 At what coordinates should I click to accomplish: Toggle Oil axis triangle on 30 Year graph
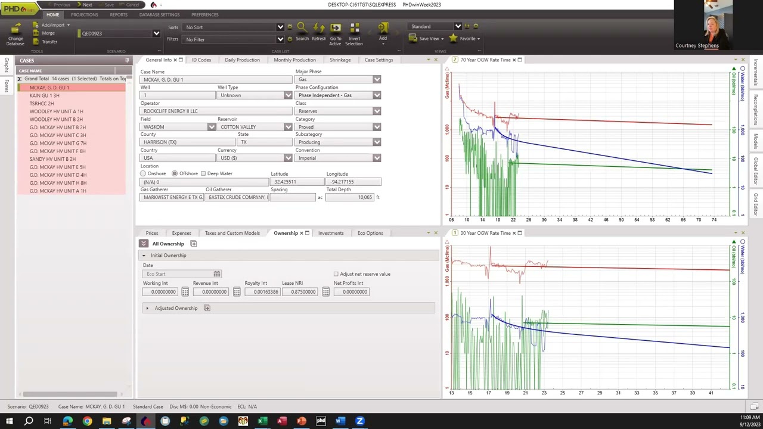coord(734,242)
